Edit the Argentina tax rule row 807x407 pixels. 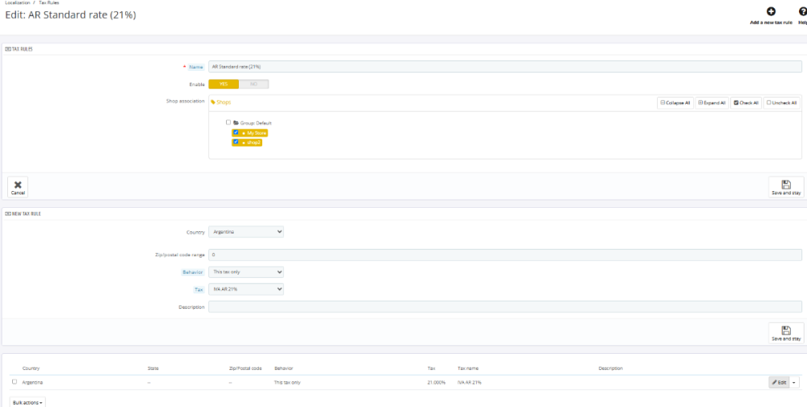point(779,382)
